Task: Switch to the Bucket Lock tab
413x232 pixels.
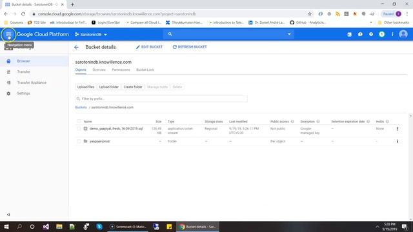Action: point(145,70)
